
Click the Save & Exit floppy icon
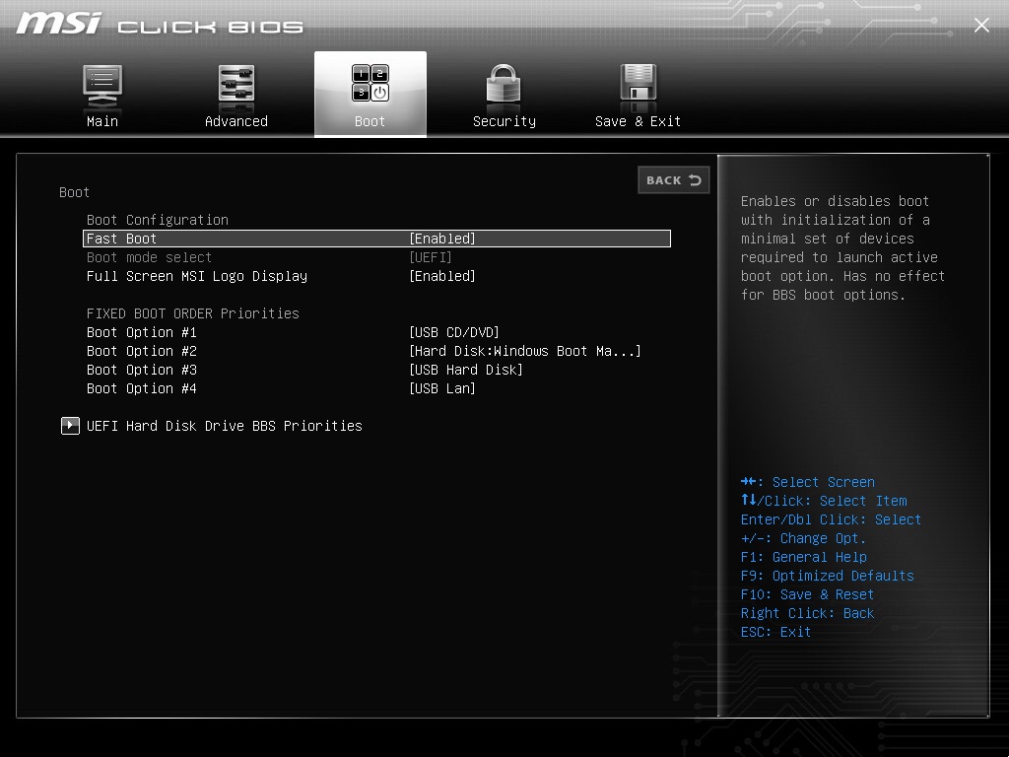click(638, 85)
